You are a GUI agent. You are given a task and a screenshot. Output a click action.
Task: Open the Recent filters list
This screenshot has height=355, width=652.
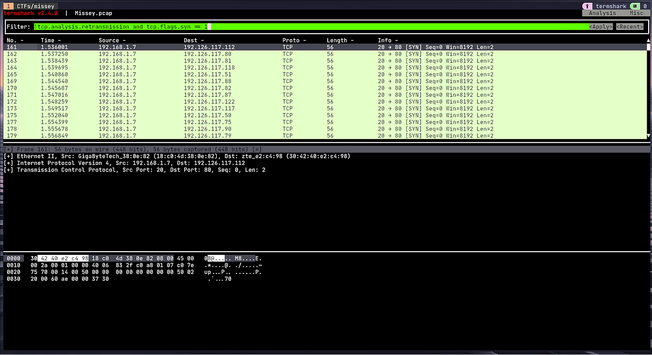630,27
